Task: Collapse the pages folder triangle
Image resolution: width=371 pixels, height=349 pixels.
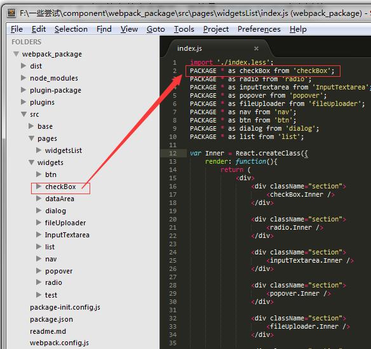Action: click(x=32, y=138)
